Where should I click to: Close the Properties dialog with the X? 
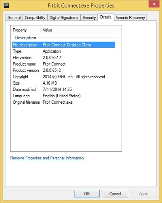(x=154, y=4)
